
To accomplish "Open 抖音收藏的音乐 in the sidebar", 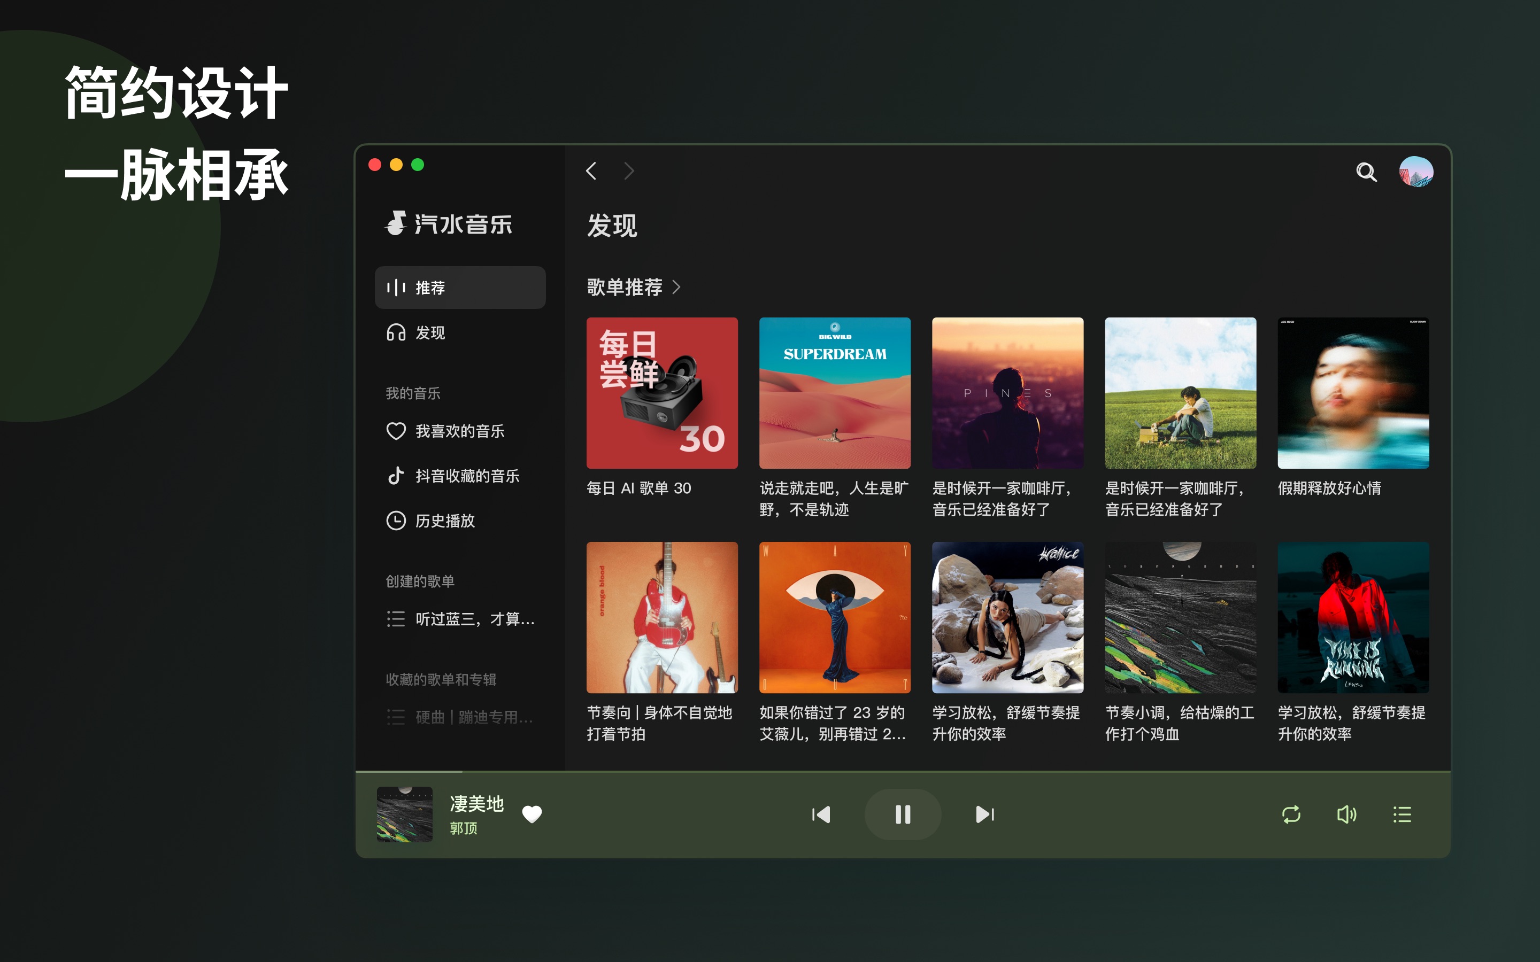I will (x=460, y=476).
